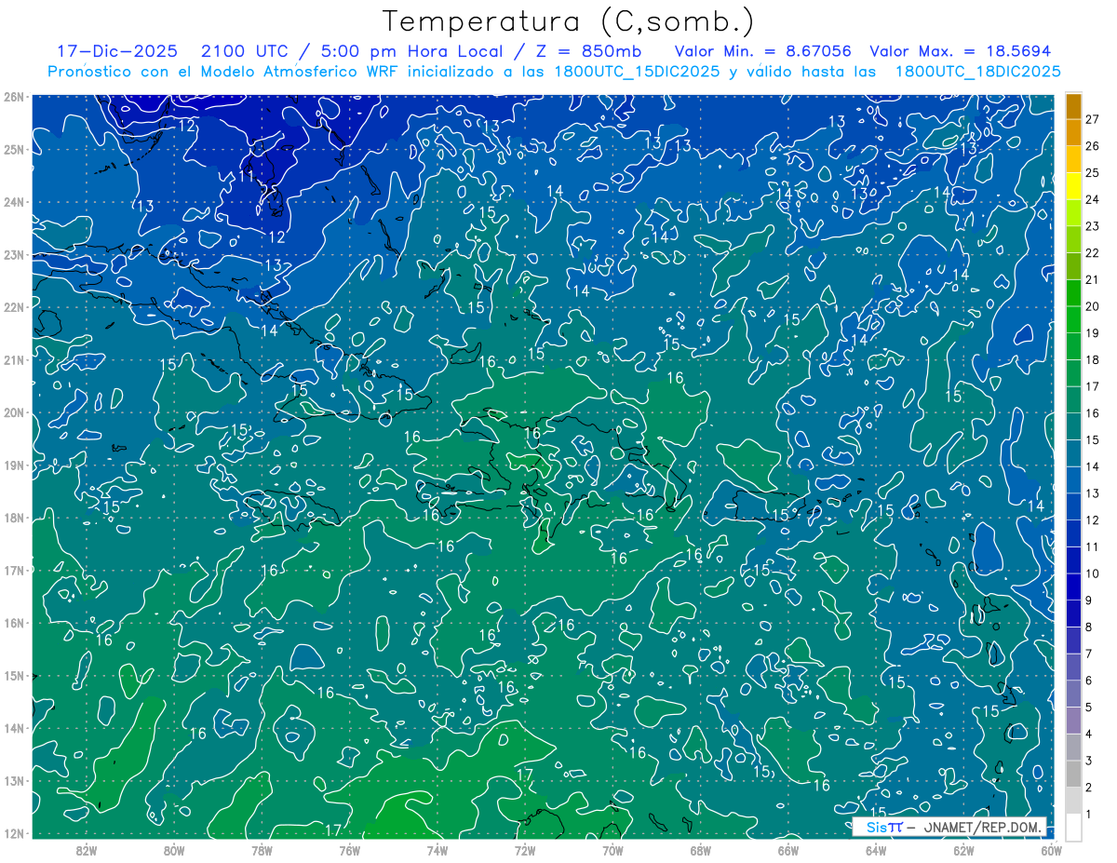Click the "15N" latitude axis label

[x=13, y=675]
